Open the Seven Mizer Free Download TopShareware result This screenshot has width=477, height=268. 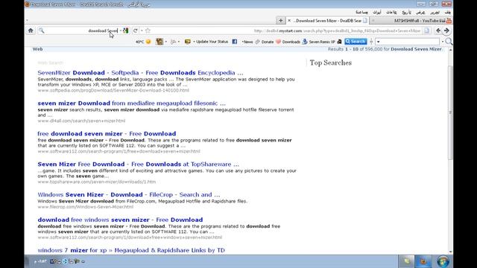coord(138,164)
